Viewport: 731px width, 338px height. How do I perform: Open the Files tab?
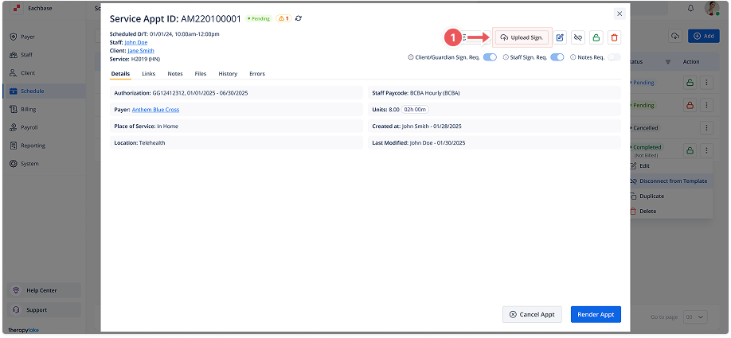(201, 73)
